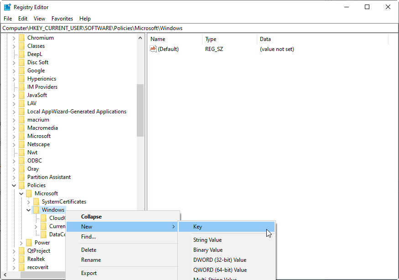Click the tree scroll-up arrow
The height and width of the screenshot is (280, 399).
140,38
